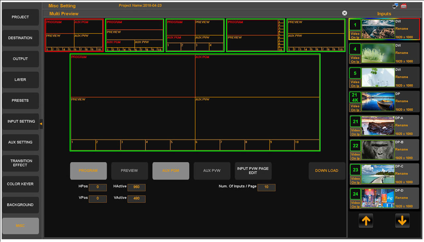Click the HActive value field
424x242 pixels.
136,187
